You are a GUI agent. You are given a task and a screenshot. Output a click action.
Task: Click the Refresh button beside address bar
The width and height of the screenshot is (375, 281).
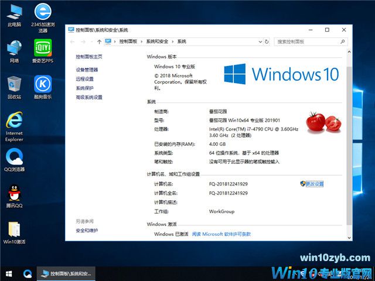[x=267, y=42]
